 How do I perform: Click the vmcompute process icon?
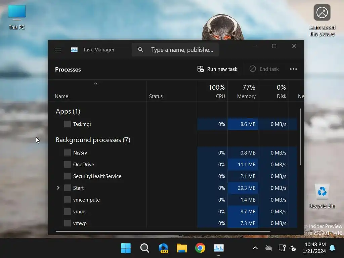(x=67, y=200)
